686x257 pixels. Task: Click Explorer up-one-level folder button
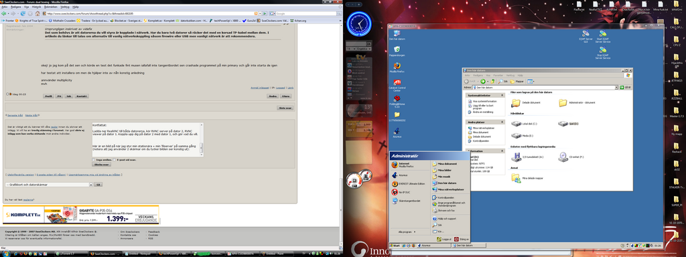pos(492,81)
